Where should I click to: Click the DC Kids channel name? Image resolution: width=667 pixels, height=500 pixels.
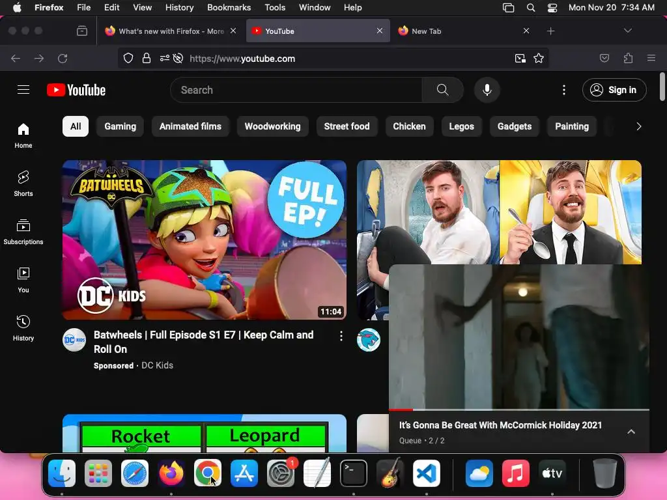click(x=157, y=365)
